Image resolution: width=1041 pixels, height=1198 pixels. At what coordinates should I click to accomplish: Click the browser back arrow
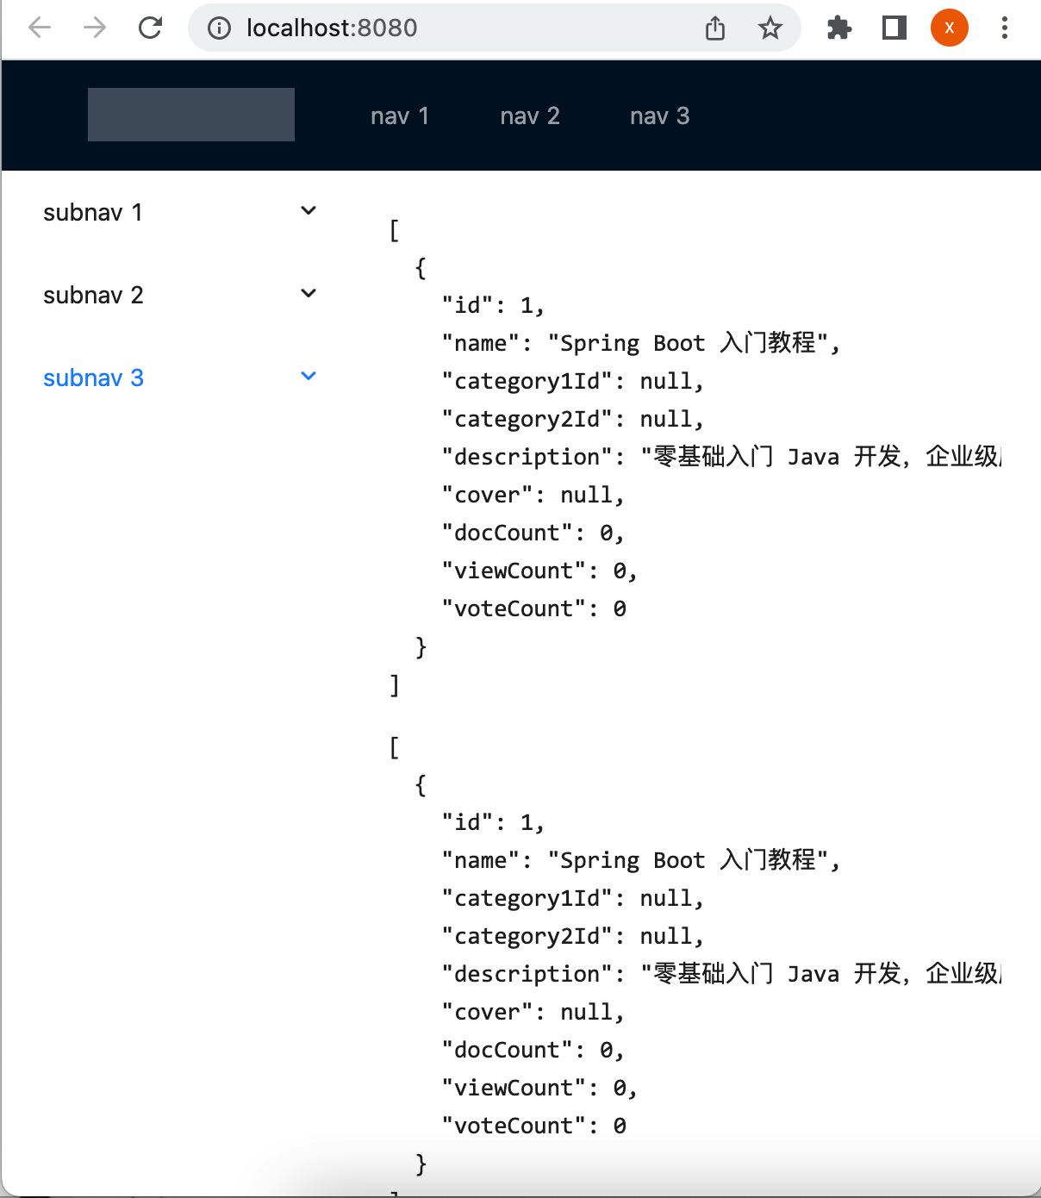point(40,28)
